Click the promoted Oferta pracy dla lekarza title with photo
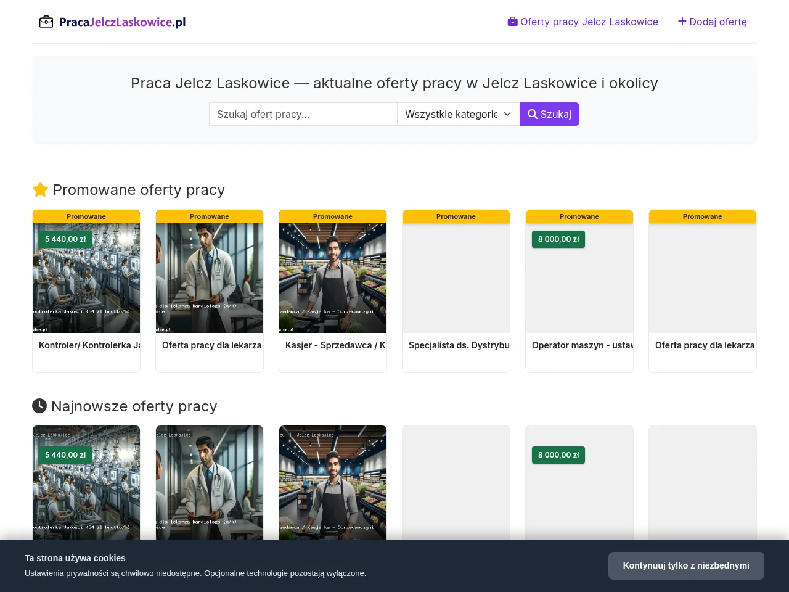This screenshot has width=789, height=592. (x=212, y=345)
